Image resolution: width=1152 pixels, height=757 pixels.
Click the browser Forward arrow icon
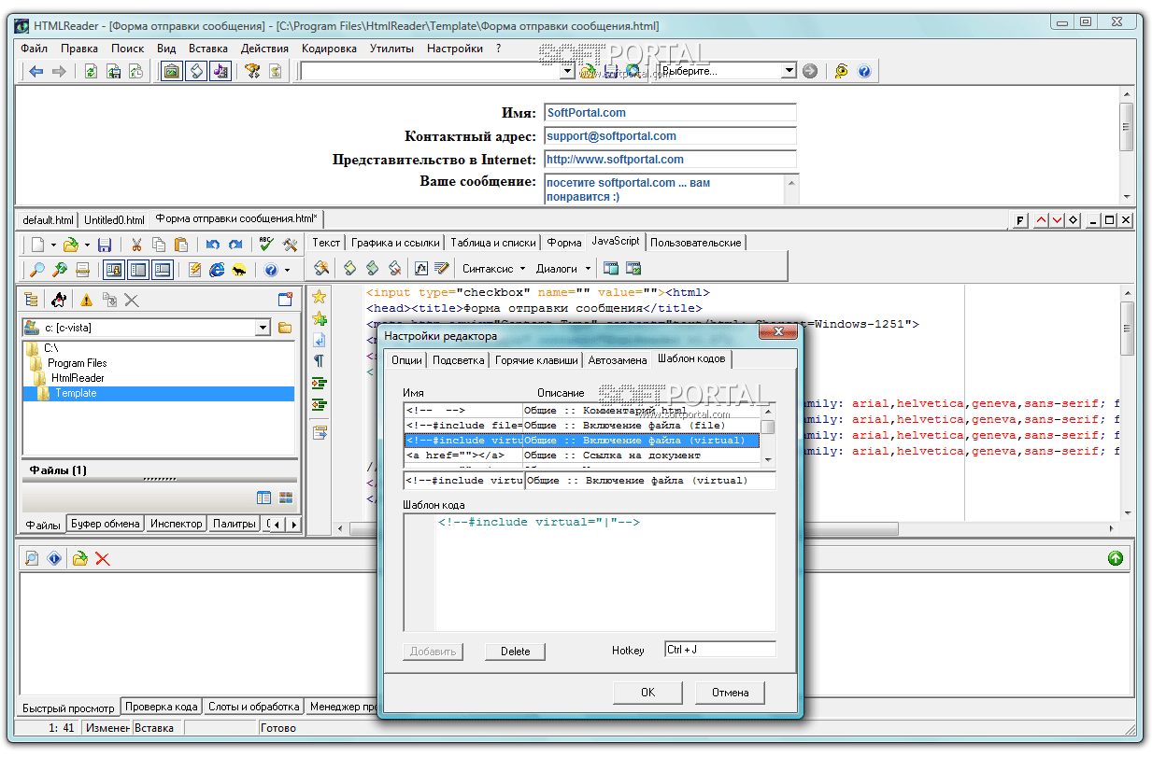click(x=58, y=71)
